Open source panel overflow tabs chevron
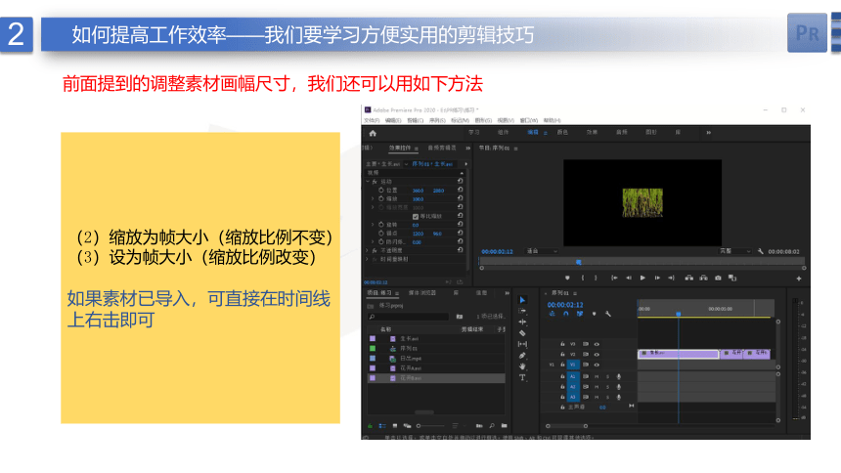This screenshot has height=473, width=841. tap(467, 148)
